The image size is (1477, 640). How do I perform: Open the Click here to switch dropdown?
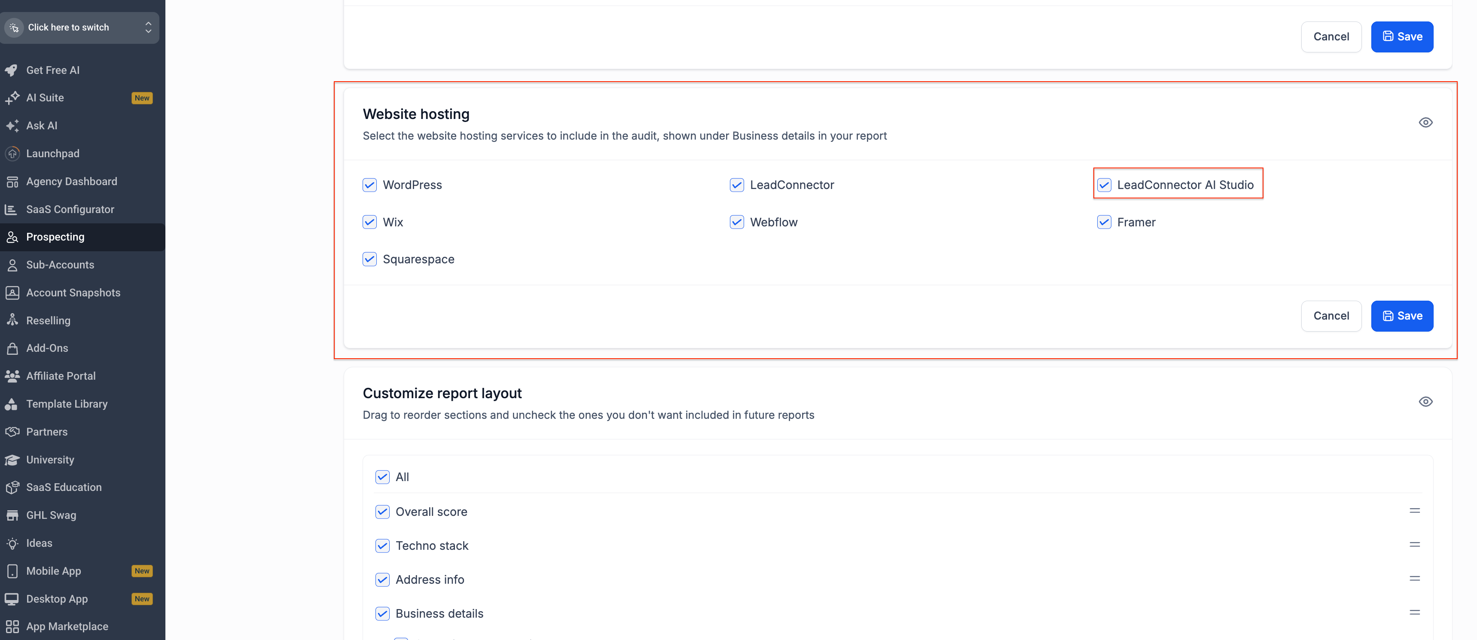coord(80,27)
